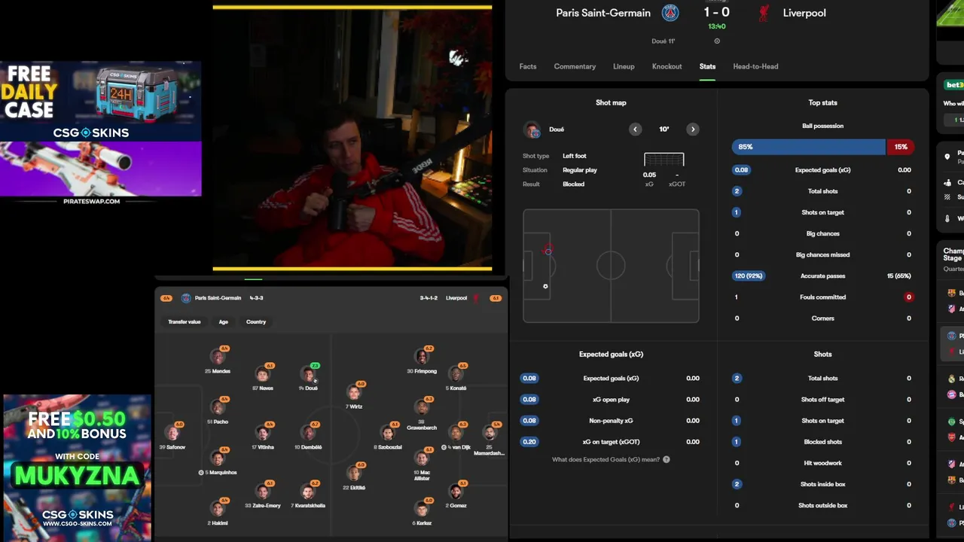Image resolution: width=964 pixels, height=542 pixels.
Task: Click the Paris Saint-Germain team name in header
Action: [x=603, y=13]
